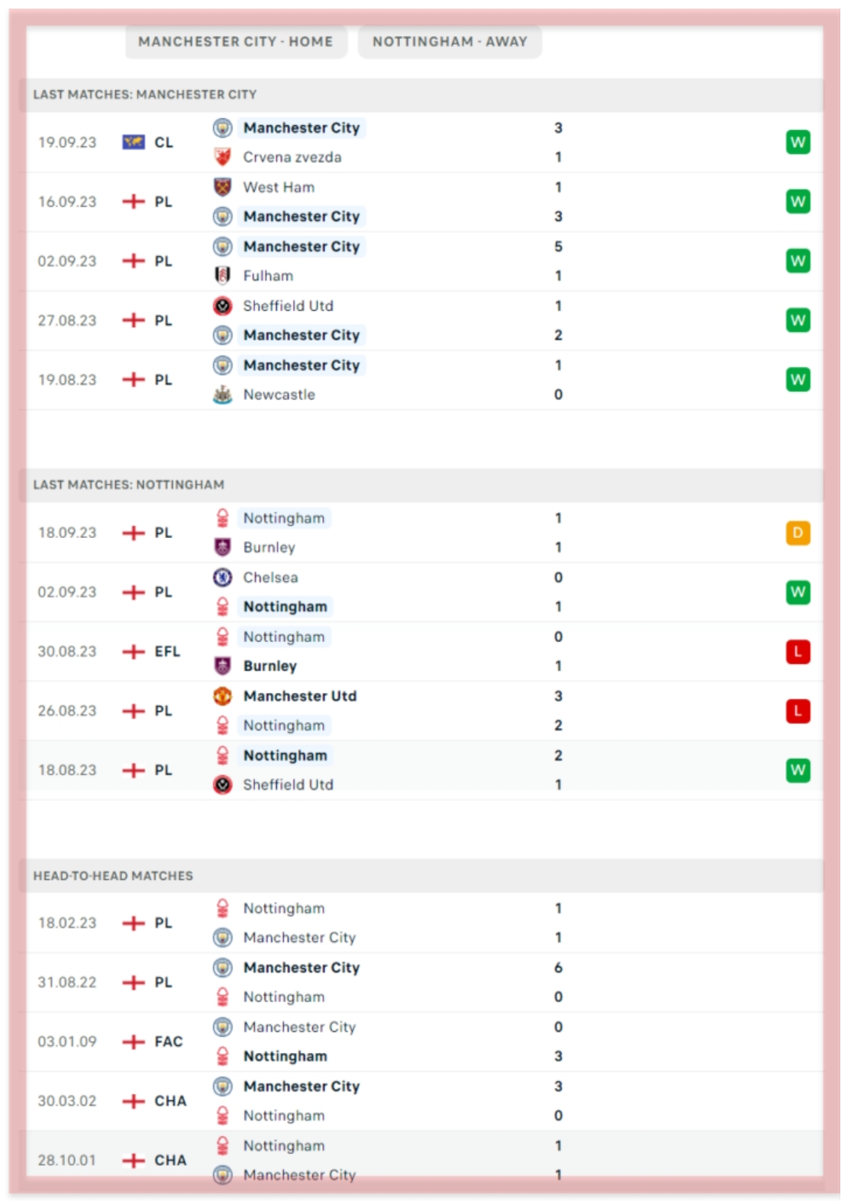The image size is (845, 1201).
Task: Open Sheffield Utd team link on 27.08.23
Action: click(288, 305)
